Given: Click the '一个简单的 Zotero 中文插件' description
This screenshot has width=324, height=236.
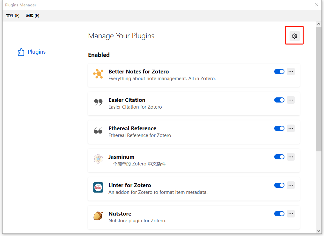Looking at the screenshot, I should tap(137, 164).
